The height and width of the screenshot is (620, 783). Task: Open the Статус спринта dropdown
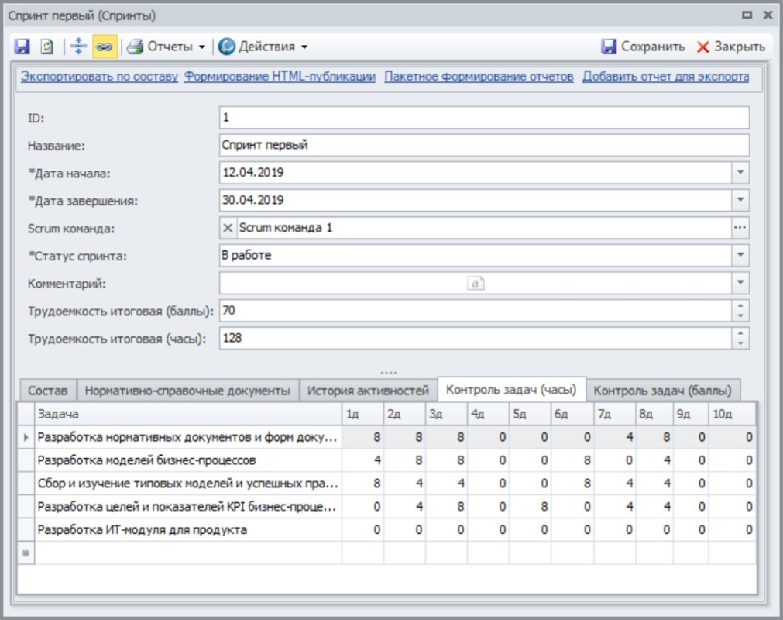tap(740, 255)
